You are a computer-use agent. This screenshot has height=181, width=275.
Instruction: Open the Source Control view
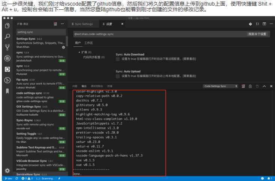[x=7, y=47]
